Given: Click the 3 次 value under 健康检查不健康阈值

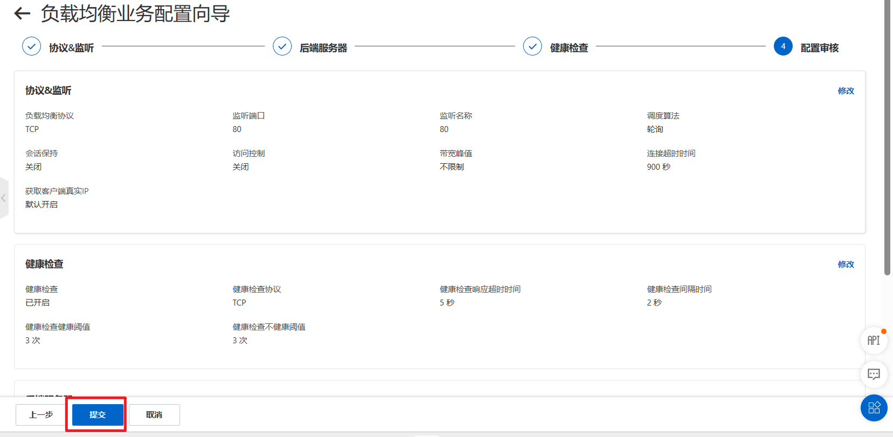Looking at the screenshot, I should (240, 341).
